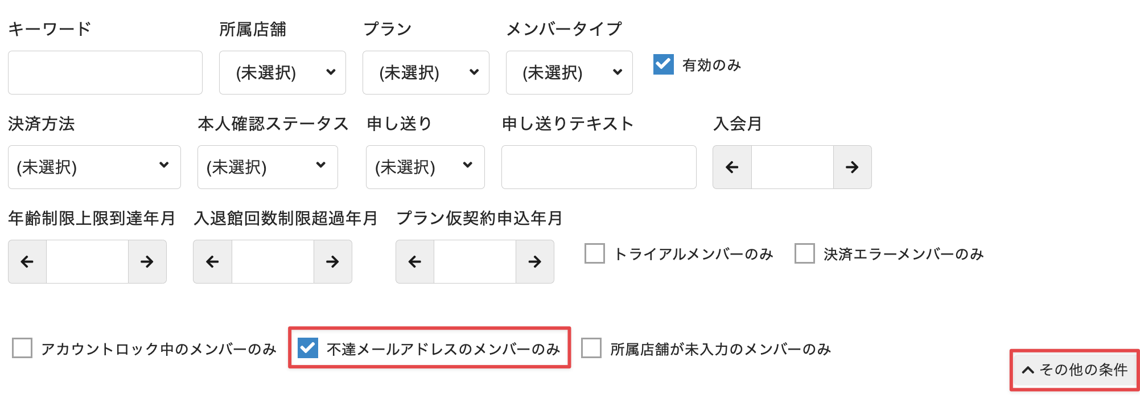This screenshot has height=402, width=1140.
Task: Click previous month arrow for 入会月
Action: coord(732,167)
